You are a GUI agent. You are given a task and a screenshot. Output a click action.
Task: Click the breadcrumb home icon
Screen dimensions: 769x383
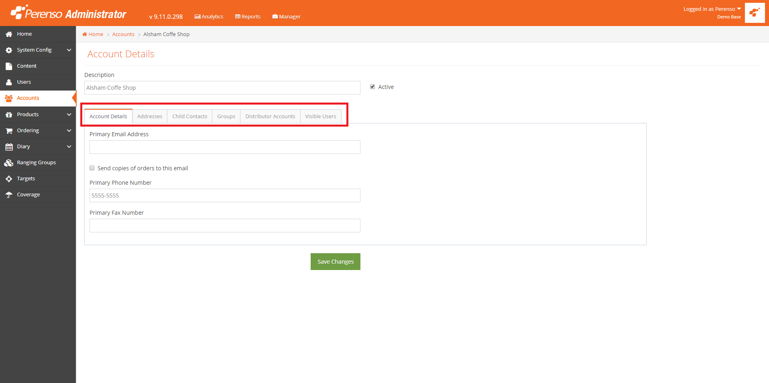(85, 34)
